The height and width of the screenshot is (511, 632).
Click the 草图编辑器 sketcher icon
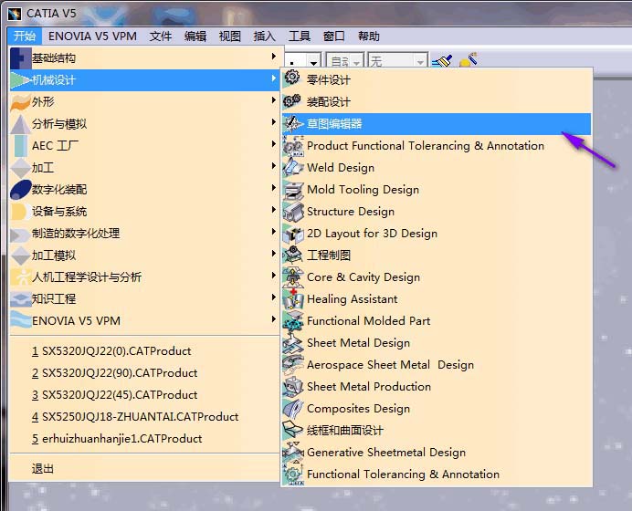(292, 123)
